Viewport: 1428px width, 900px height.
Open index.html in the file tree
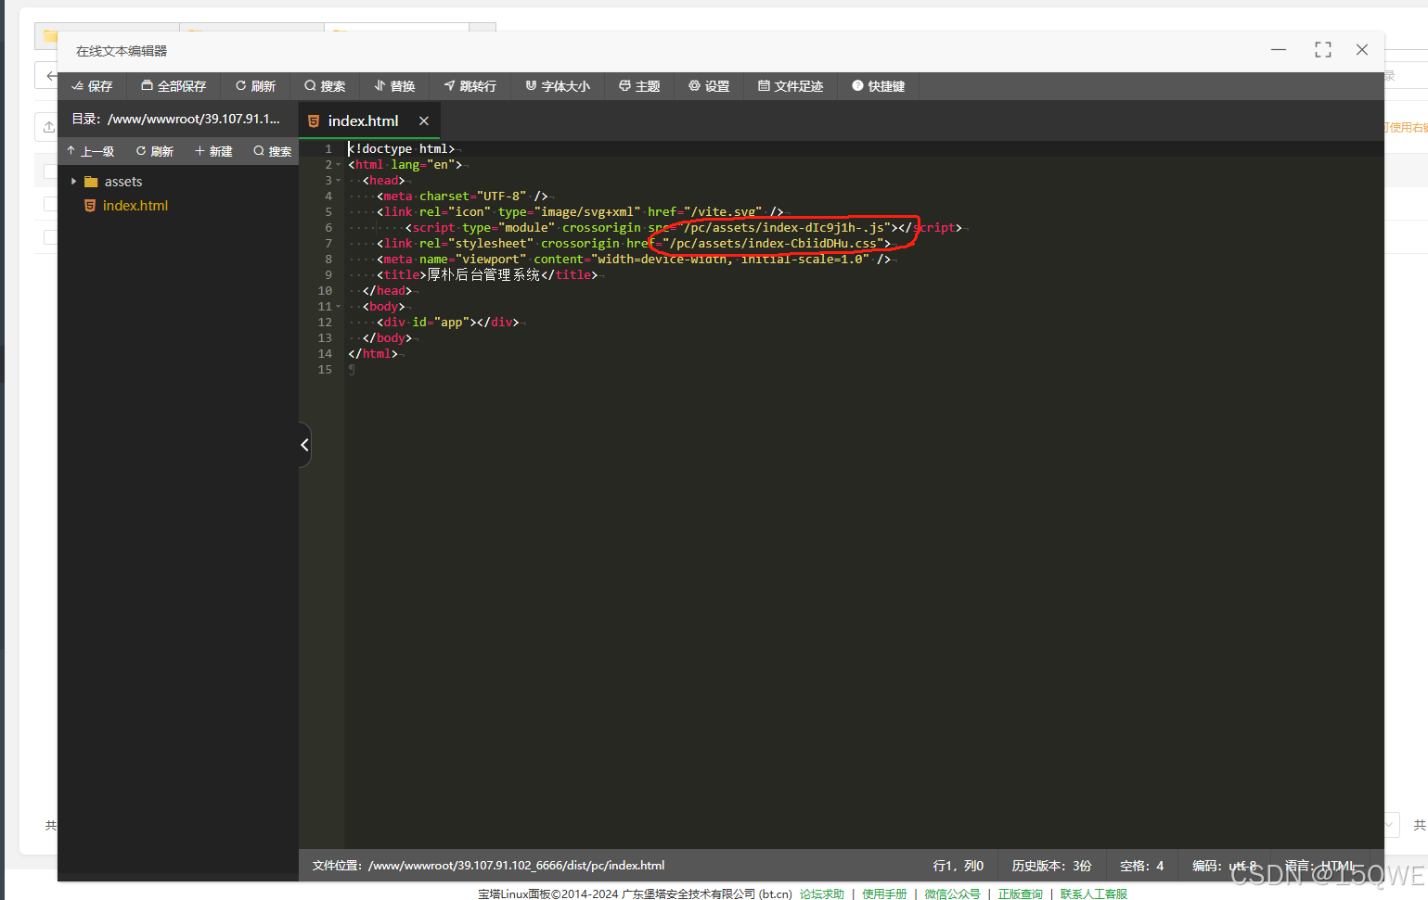(135, 206)
